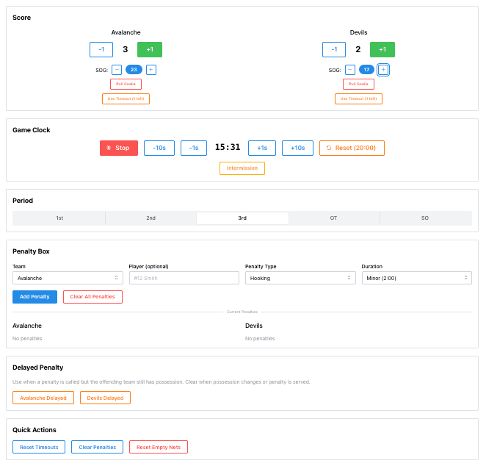Viewport: 486px width, 466px height.
Task: Increase Avalanche shots on goal with plus icon
Action: tap(151, 70)
